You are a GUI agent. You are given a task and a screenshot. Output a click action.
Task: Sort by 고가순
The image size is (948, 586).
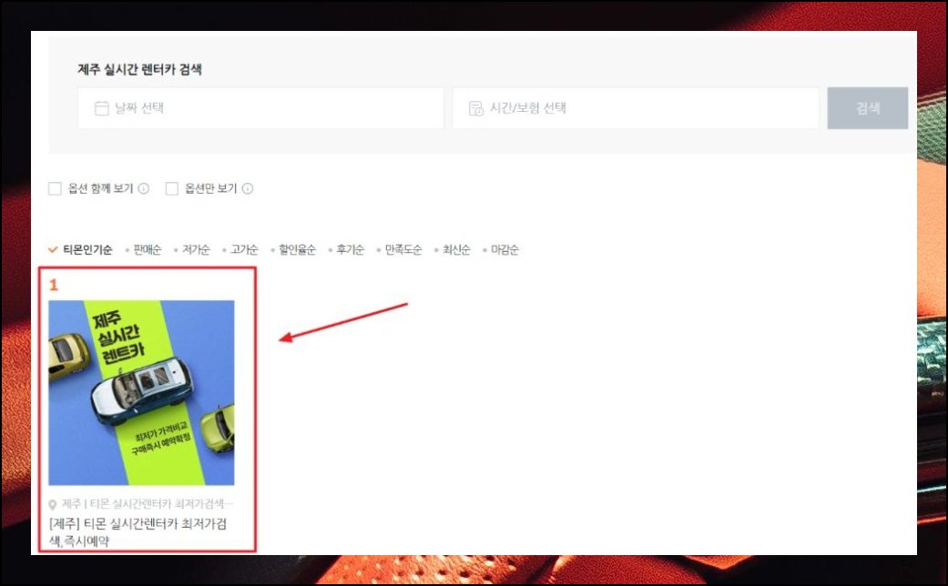pos(244,249)
